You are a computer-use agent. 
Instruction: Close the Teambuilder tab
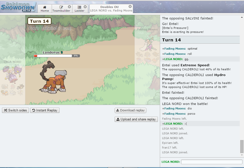click(69, 7)
